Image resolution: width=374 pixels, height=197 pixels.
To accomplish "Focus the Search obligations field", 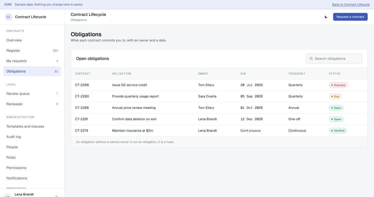I will (334, 59).
